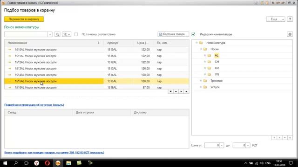The height and width of the screenshot is (167, 298).
Task: Open the hierarchy settings gear icon
Action: click(290, 34)
